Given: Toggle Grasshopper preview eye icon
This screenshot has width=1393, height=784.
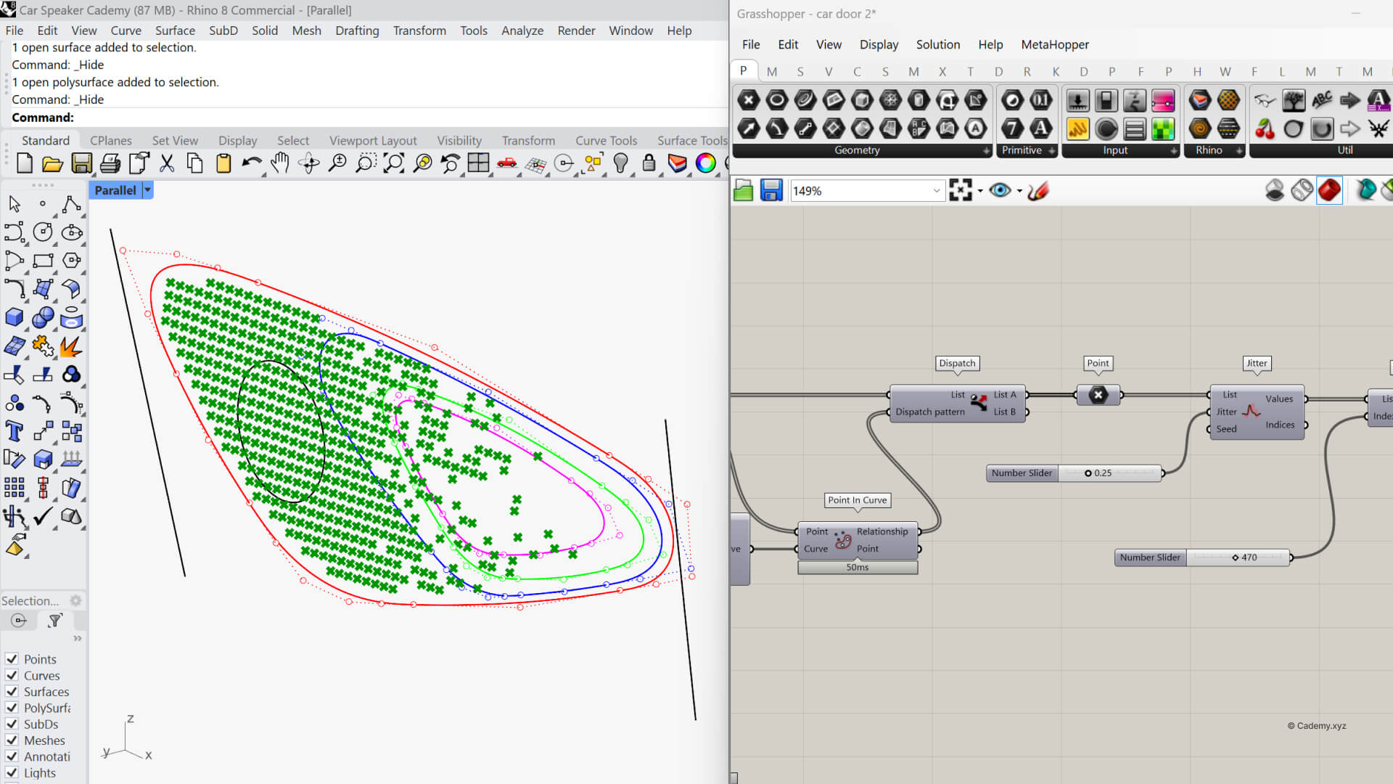Looking at the screenshot, I should (1000, 190).
